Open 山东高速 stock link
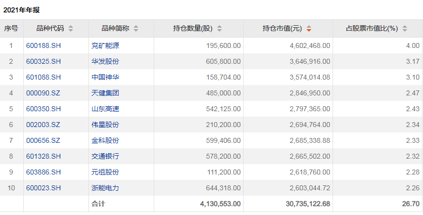Viewport: 423px width, 215px height. (105, 109)
